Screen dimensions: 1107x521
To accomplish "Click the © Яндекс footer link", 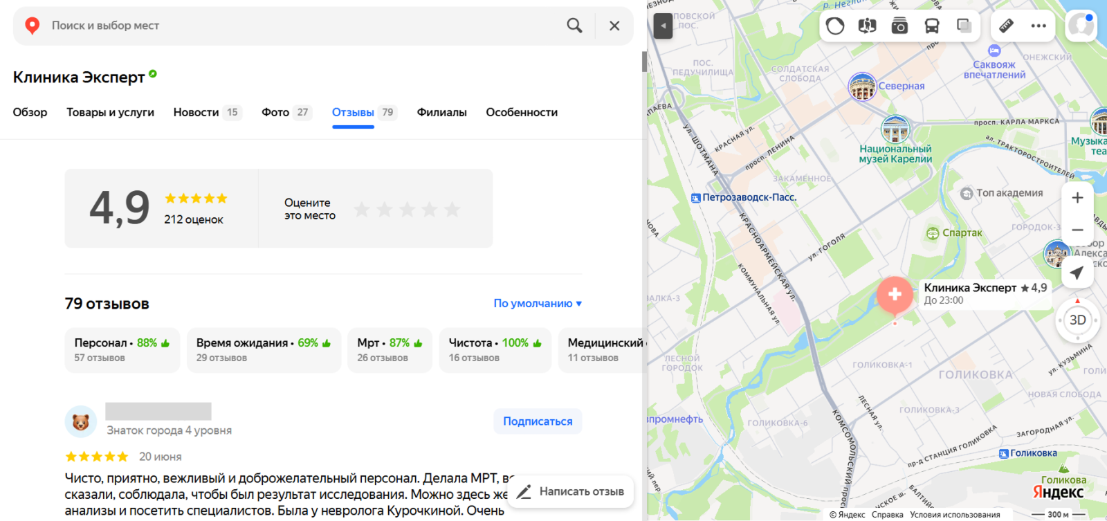I will tap(848, 514).
